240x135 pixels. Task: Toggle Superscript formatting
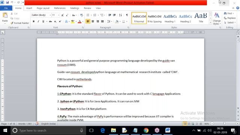[60, 21]
